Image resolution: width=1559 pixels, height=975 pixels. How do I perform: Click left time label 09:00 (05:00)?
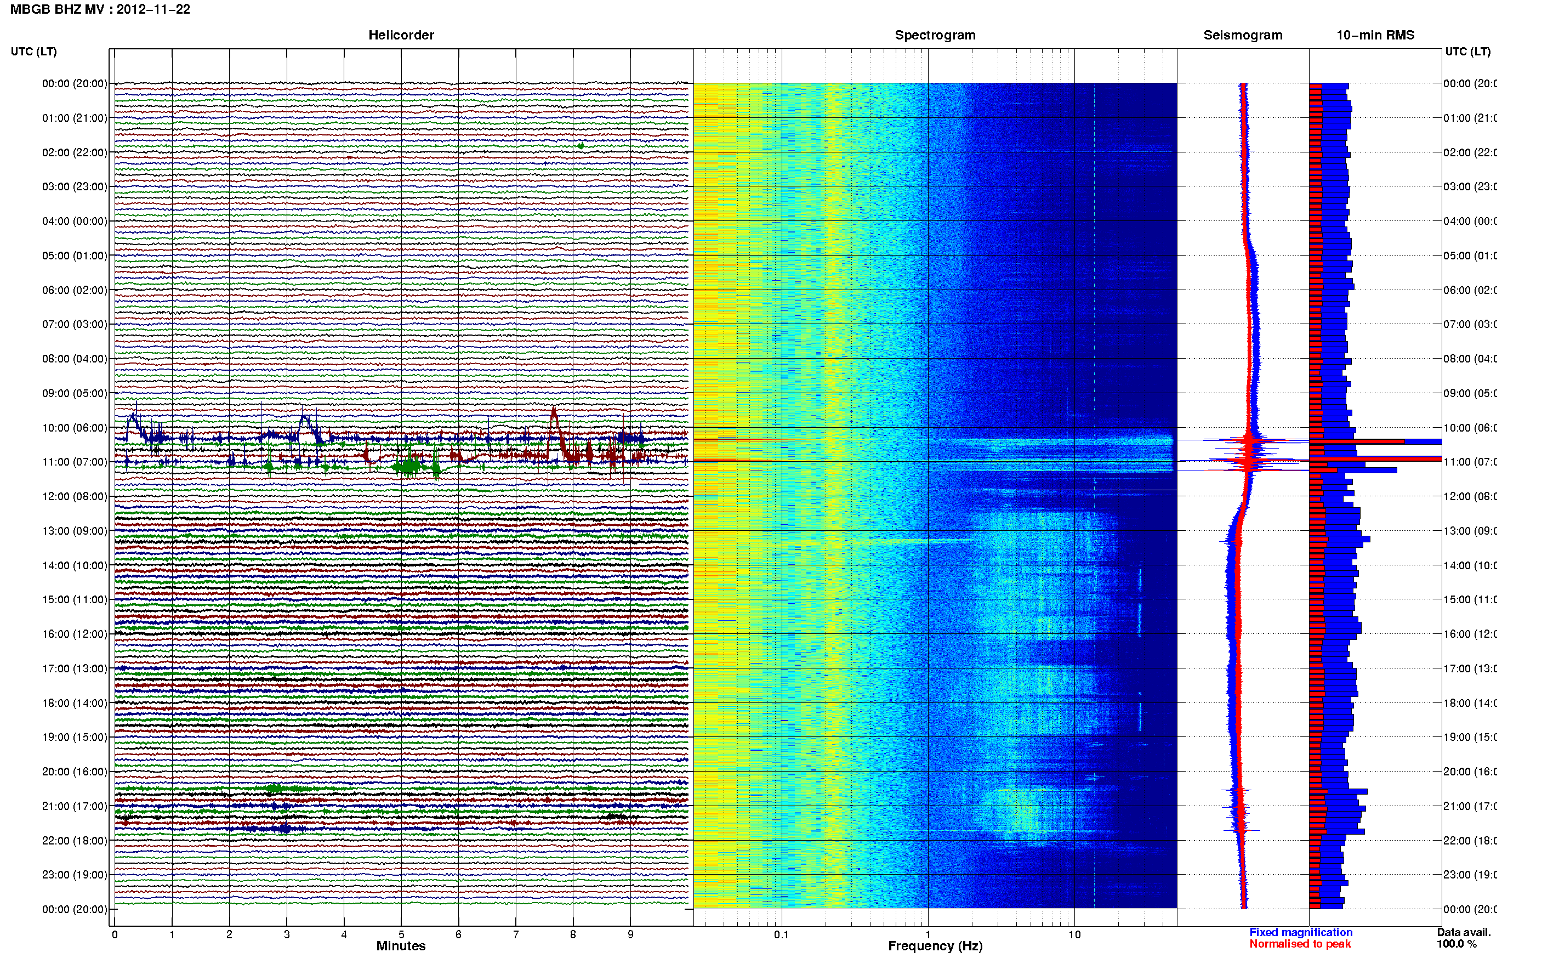pos(74,393)
